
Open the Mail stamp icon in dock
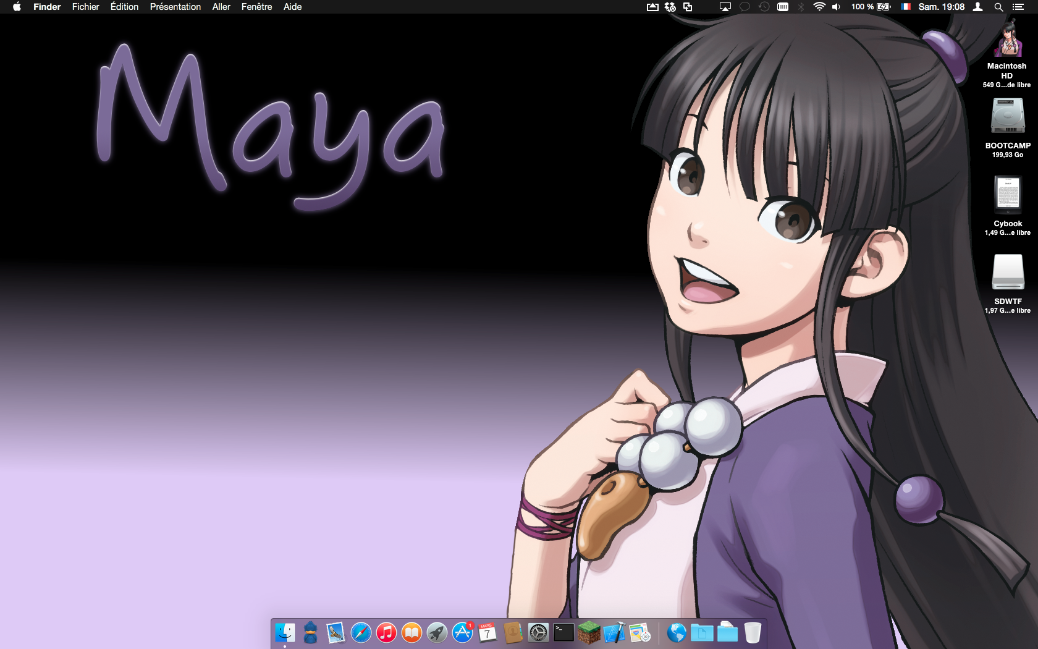click(335, 632)
